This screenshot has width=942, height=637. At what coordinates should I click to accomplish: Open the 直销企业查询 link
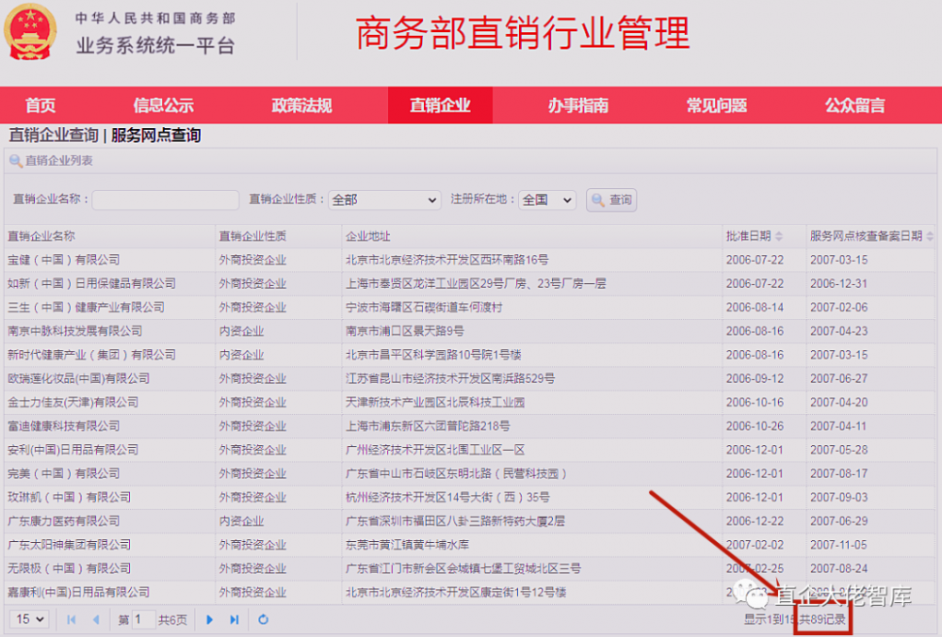coord(54,135)
